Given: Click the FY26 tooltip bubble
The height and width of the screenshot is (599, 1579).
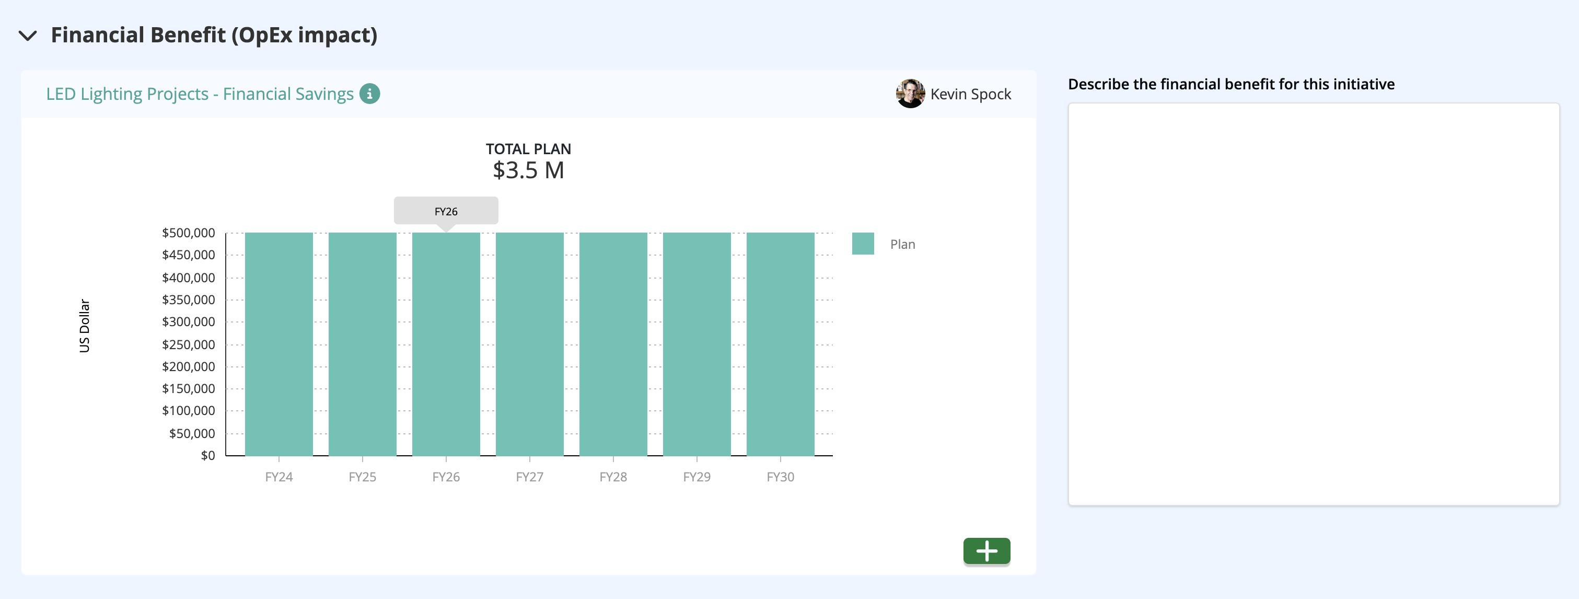Looking at the screenshot, I should [x=446, y=211].
